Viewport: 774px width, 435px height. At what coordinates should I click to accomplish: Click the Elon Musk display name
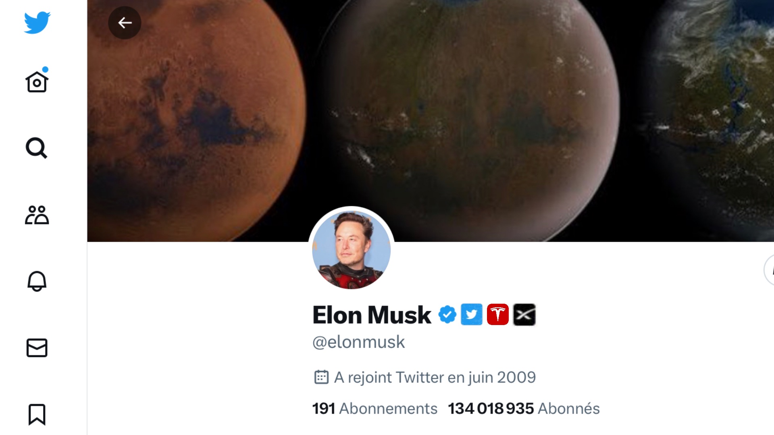tap(372, 315)
